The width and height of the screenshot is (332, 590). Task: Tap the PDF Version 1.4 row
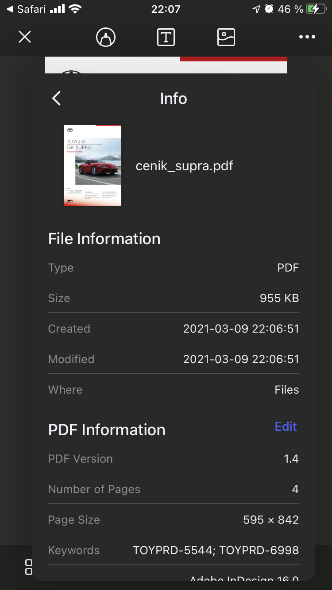(174, 459)
